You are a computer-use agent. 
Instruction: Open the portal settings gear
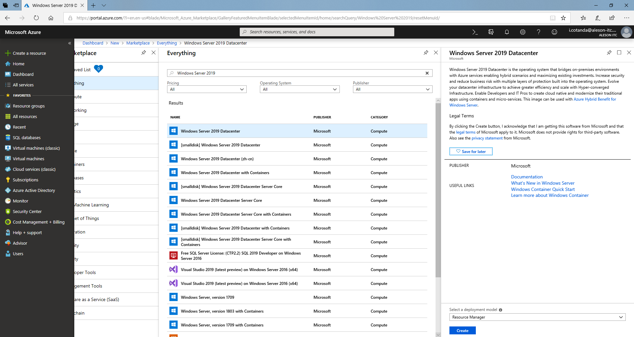523,32
